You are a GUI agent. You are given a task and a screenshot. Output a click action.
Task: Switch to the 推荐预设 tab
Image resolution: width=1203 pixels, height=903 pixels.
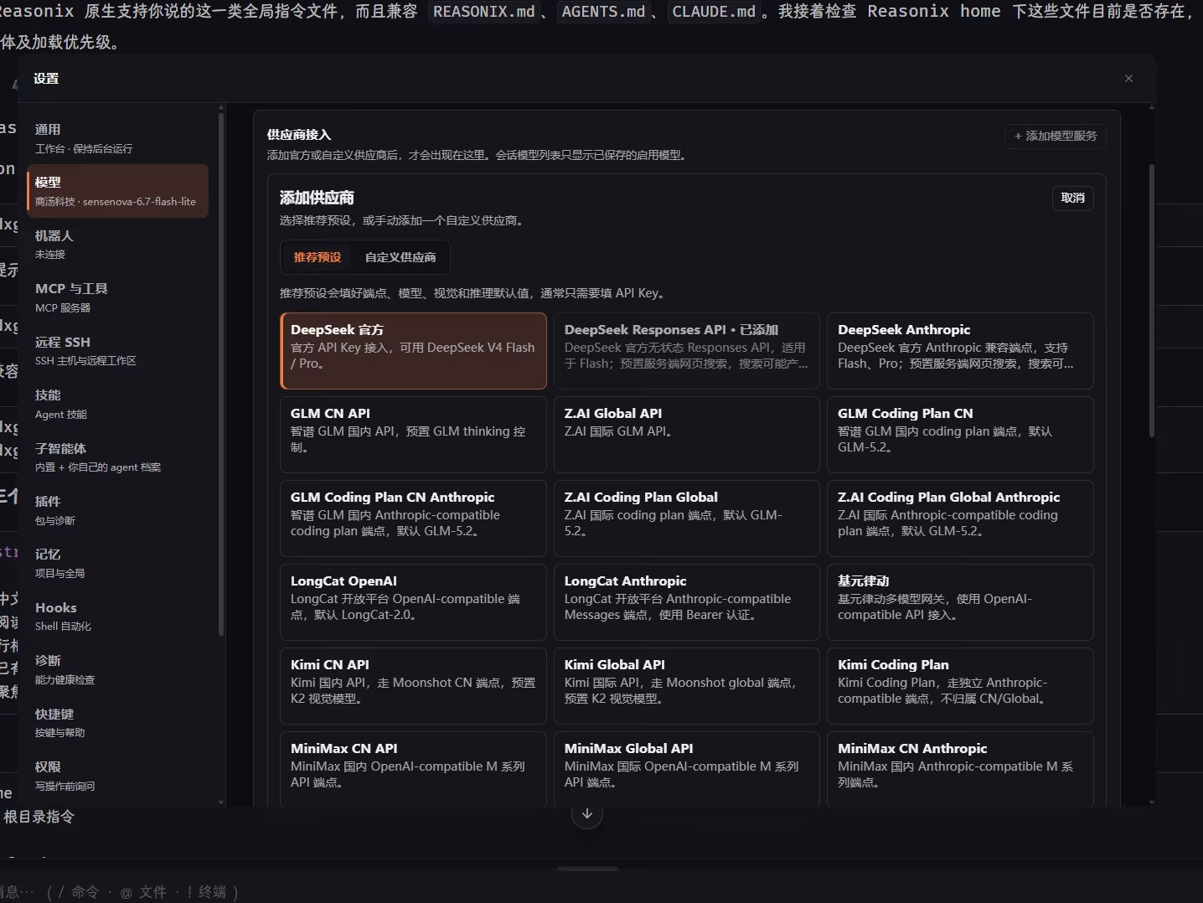point(318,257)
